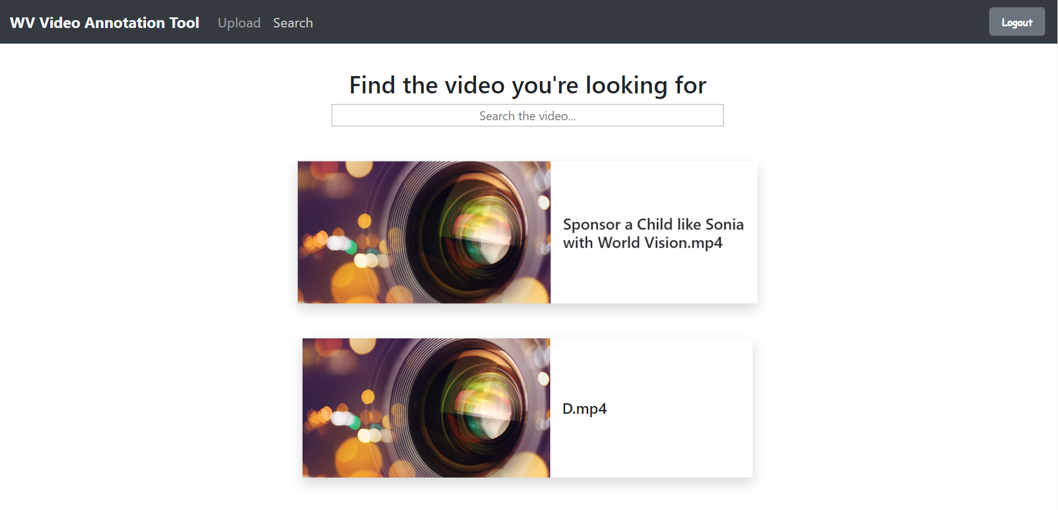Click the 'Find the video you're looking for' heading
1058x510 pixels.
coord(527,85)
